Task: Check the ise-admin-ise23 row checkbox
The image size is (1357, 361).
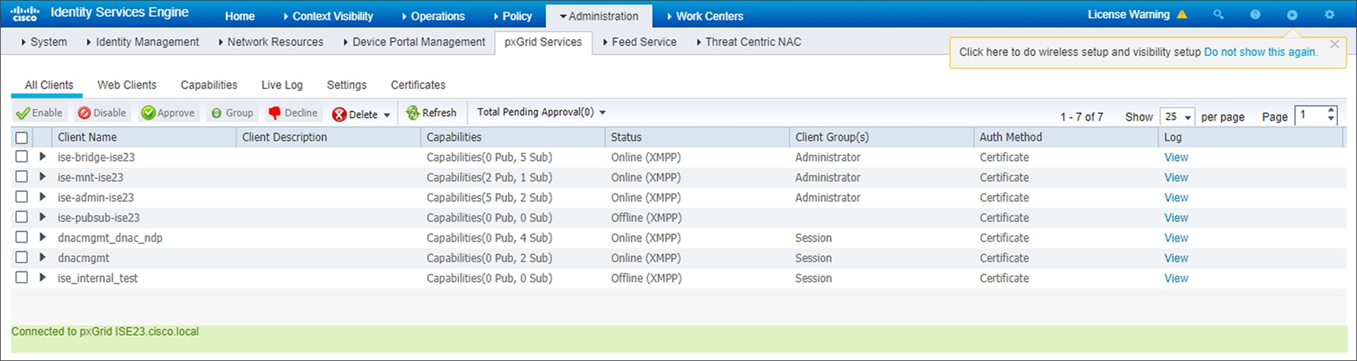Action: tap(22, 197)
